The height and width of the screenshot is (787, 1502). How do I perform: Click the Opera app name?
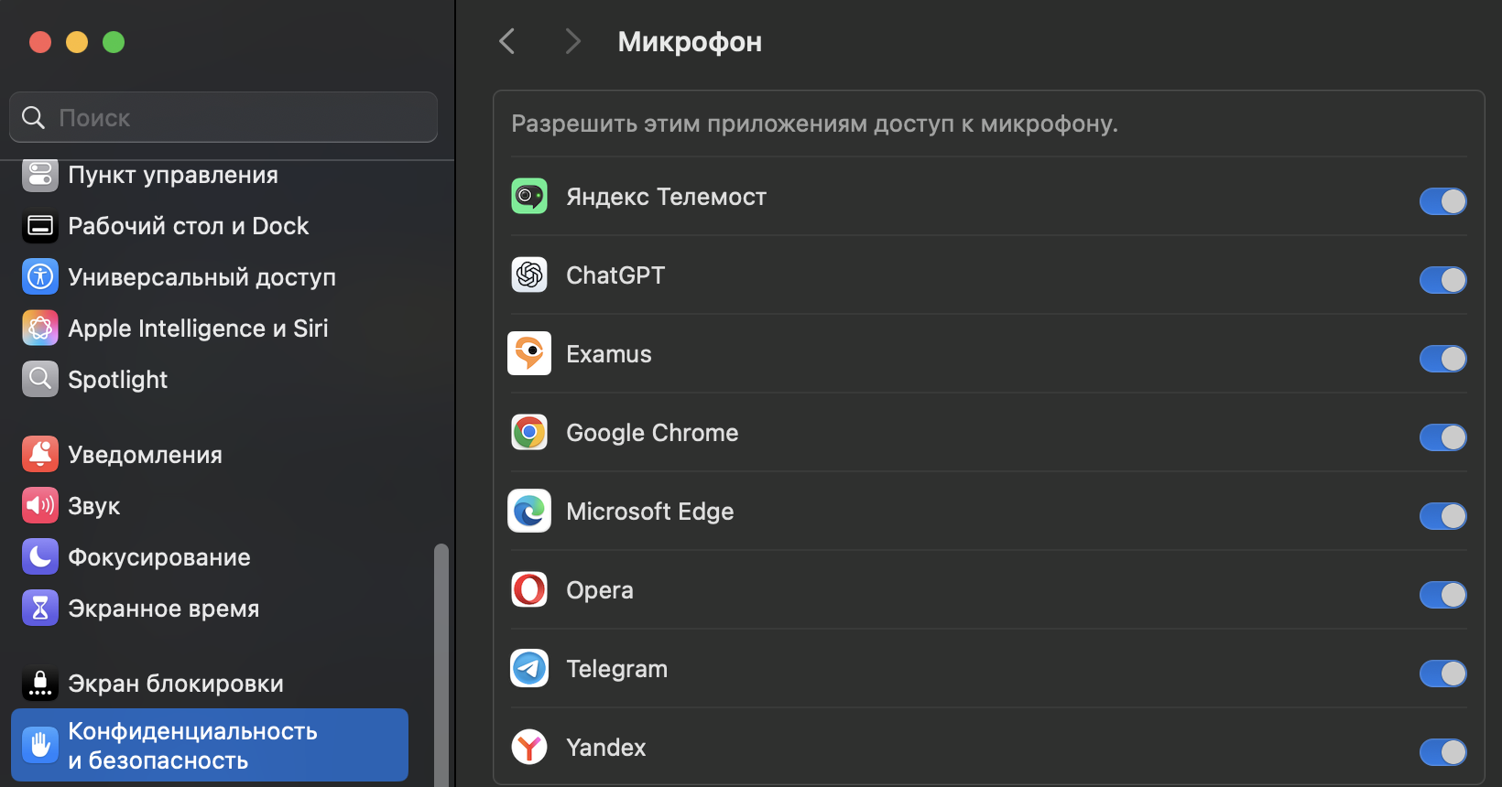pyautogui.click(x=600, y=590)
